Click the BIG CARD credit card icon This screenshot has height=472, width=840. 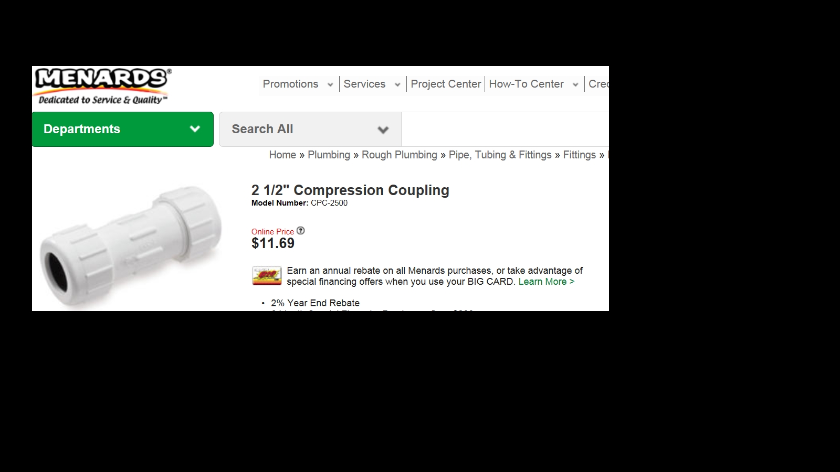267,276
